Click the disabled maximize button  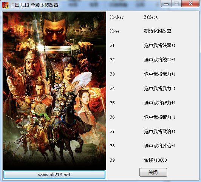[176, 3]
